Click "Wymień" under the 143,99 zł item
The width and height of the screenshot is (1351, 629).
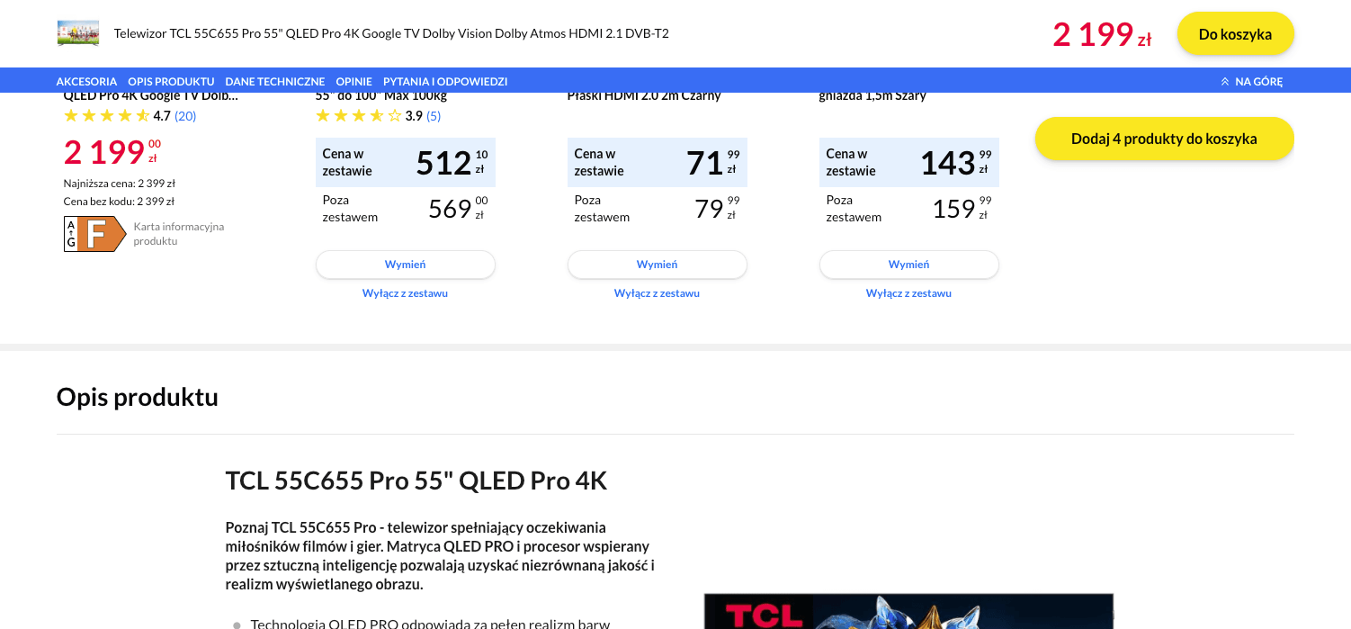908,265
